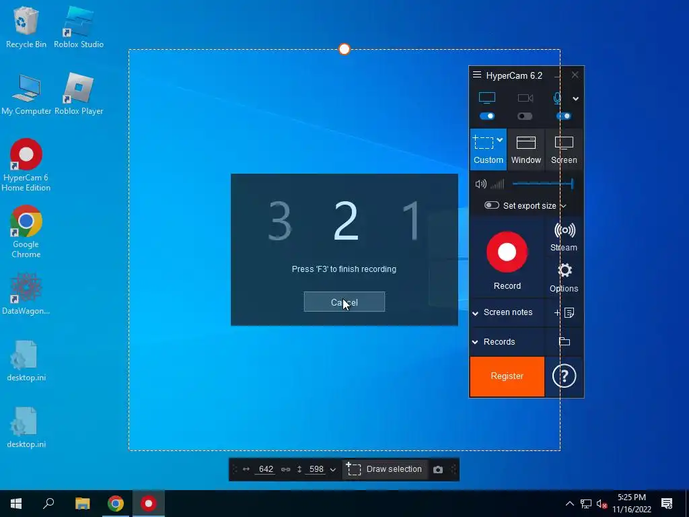Select the Roblox Player shortcut

click(x=79, y=94)
